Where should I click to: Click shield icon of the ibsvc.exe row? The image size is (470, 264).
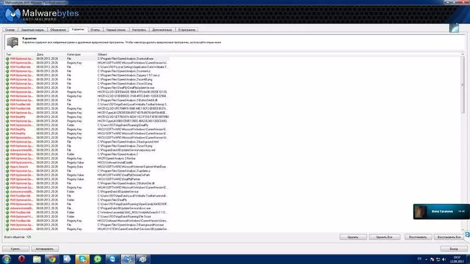[7, 208]
